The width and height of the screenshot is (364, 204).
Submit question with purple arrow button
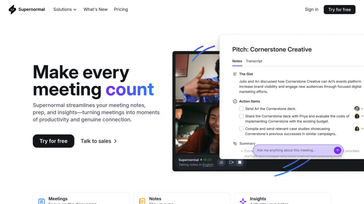338,150
